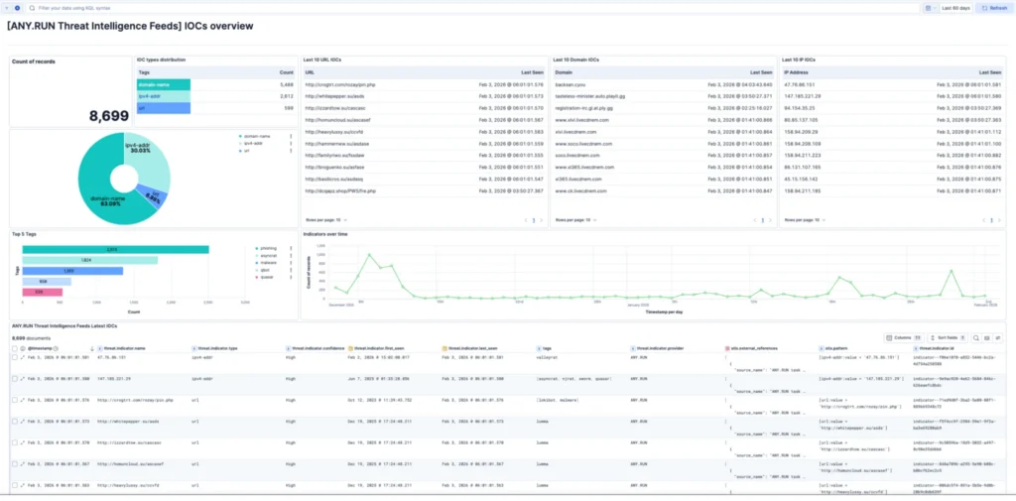
Task: Open threat.indicator.provider column header menu
Action: pos(659,348)
